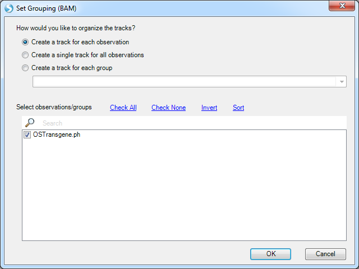Image resolution: width=359 pixels, height=269 pixels.
Task: Toggle the OSTransgene.ph checkbox
Action: coord(27,134)
